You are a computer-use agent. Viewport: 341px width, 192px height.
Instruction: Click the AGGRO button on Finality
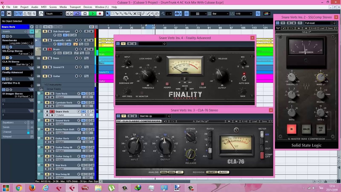167,84
